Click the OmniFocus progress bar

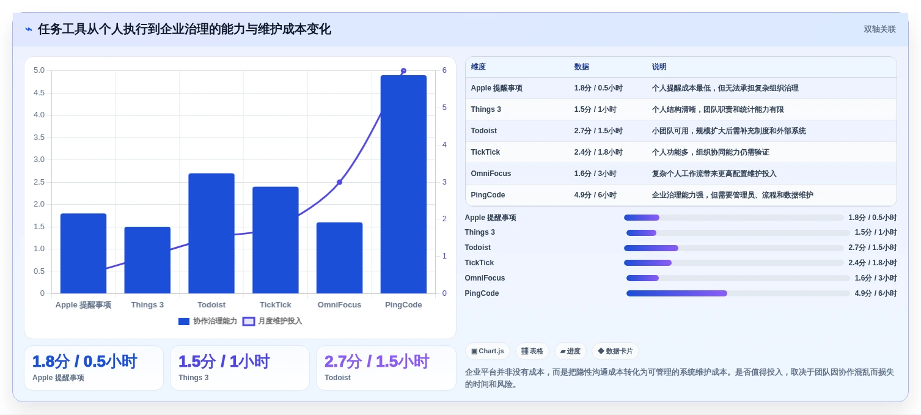pyautogui.click(x=738, y=278)
